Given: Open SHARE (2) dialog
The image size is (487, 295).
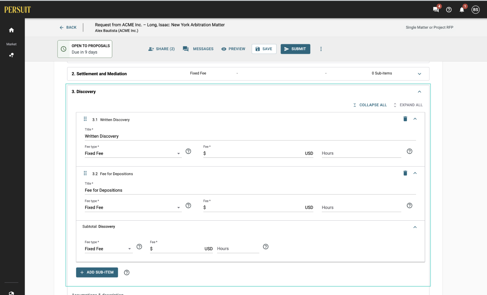Looking at the screenshot, I should pyautogui.click(x=161, y=49).
